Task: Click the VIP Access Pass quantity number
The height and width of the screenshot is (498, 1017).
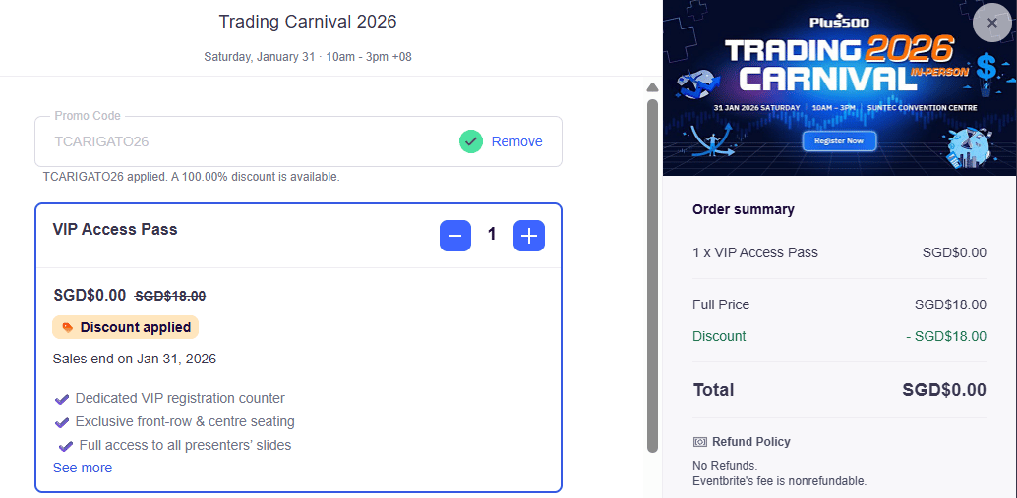Action: (492, 235)
